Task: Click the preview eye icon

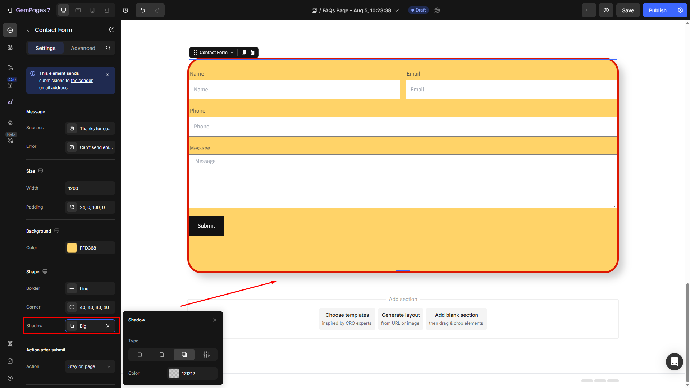Action: [606, 10]
